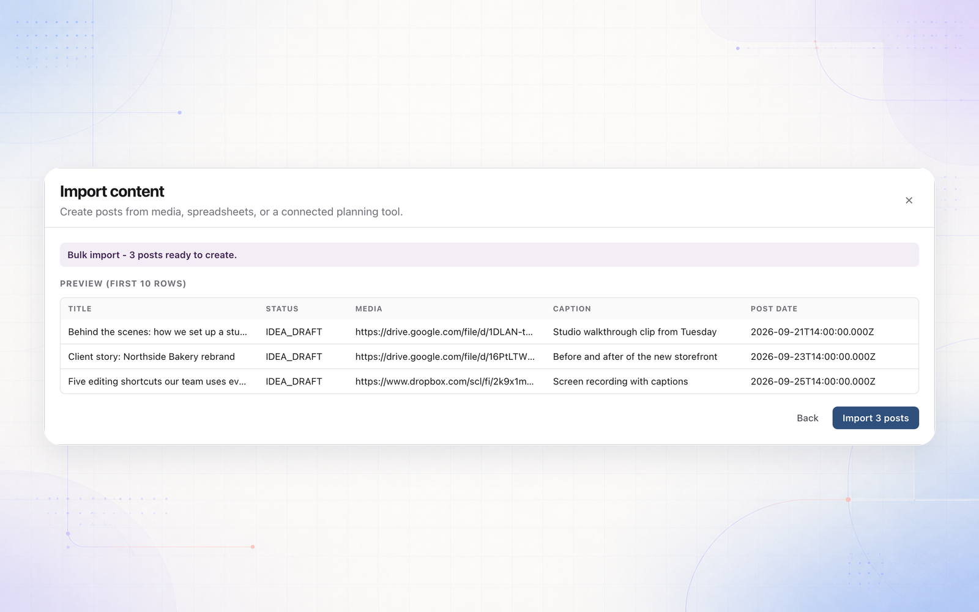Image resolution: width=979 pixels, height=612 pixels.
Task: Click the 'Import content' dialog heading
Action: [x=112, y=192]
